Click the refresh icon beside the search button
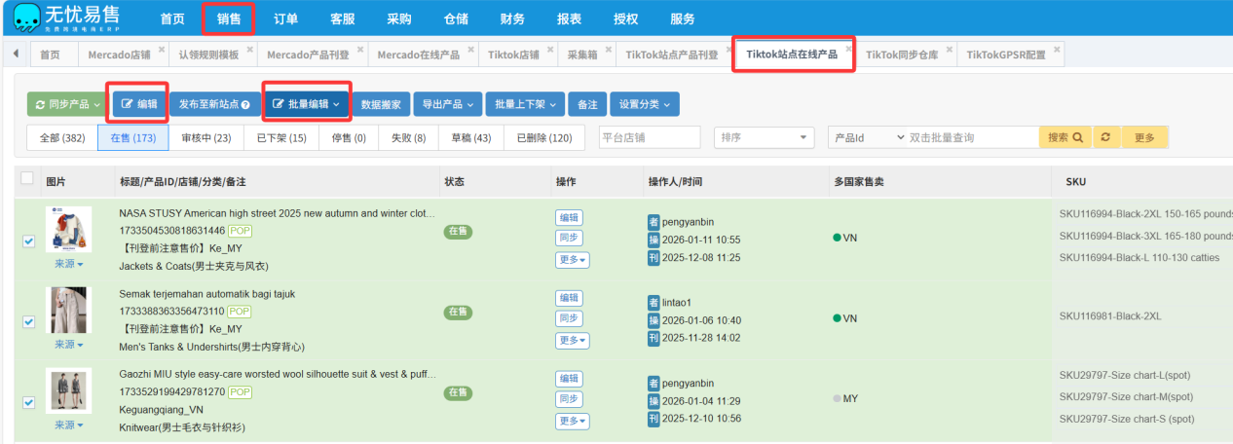This screenshot has height=444, width=1233. [x=1105, y=138]
